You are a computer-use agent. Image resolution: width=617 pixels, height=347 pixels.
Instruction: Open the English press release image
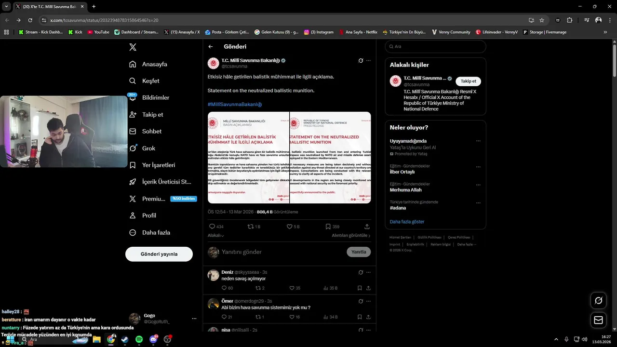coord(330,158)
